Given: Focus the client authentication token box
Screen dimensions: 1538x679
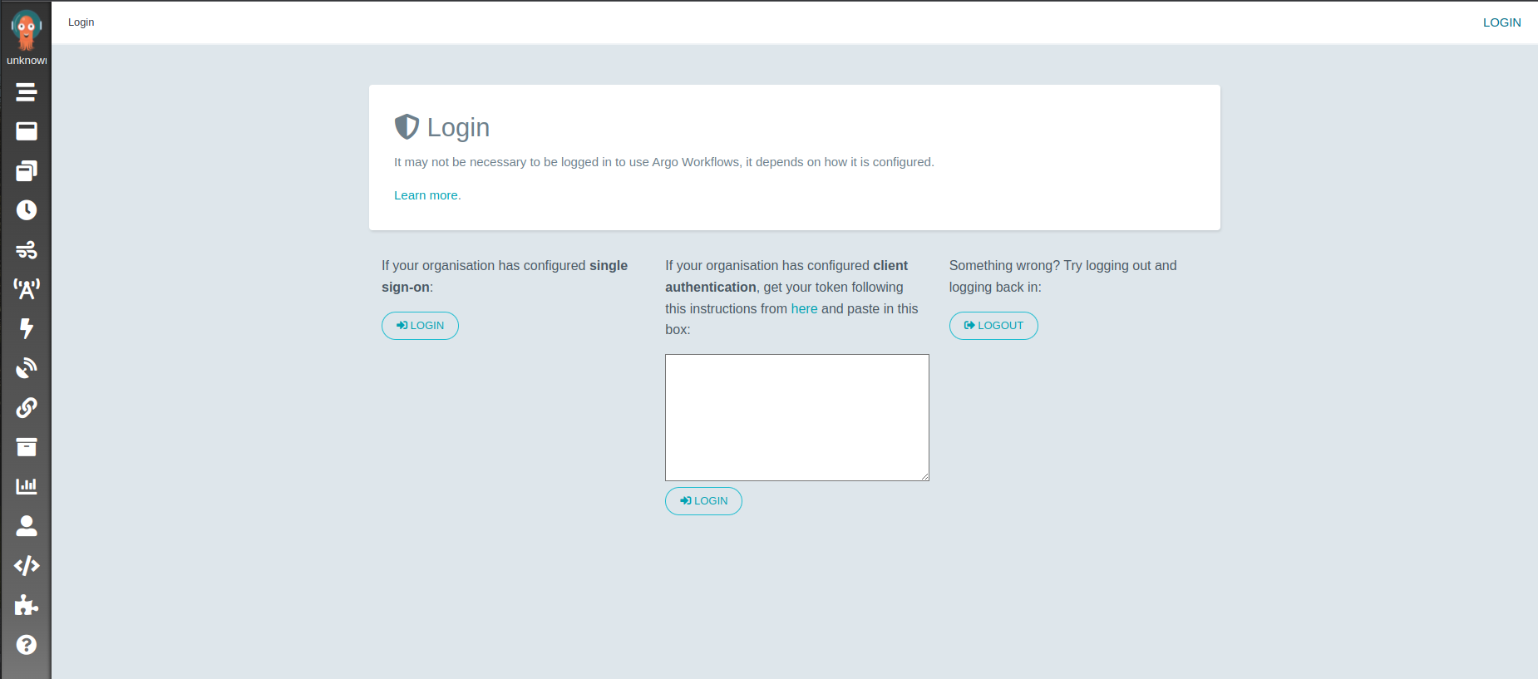Looking at the screenshot, I should point(797,417).
